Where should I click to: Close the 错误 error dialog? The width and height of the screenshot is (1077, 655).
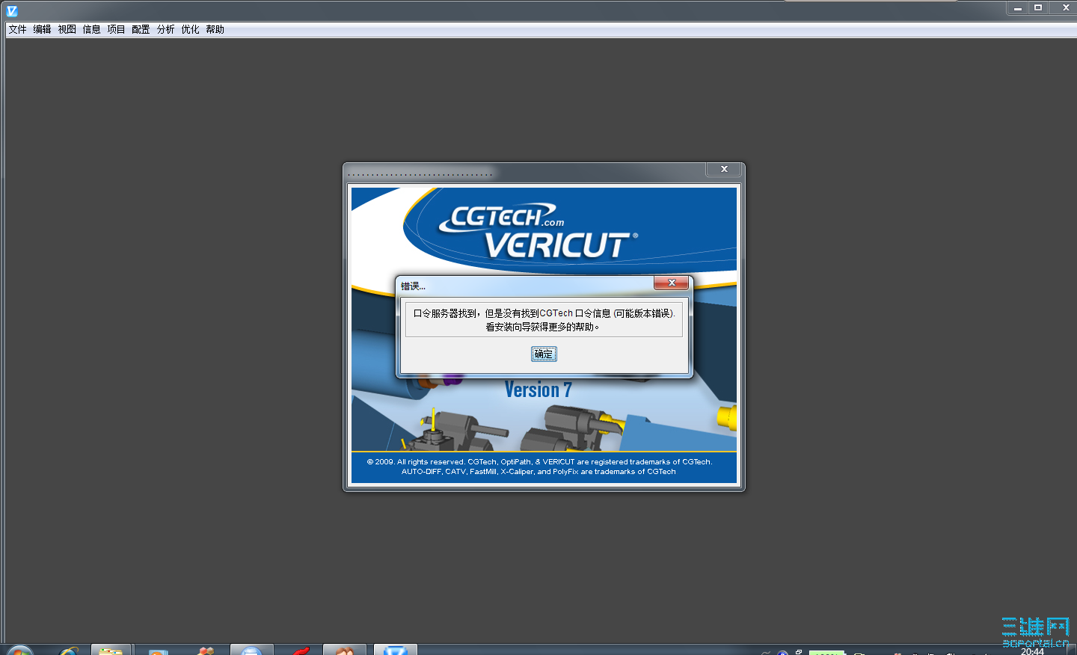click(x=671, y=283)
